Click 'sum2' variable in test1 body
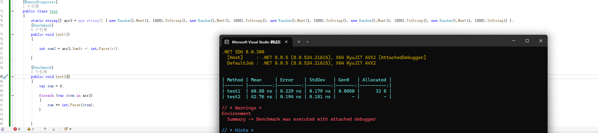This screenshot has width=598, height=133. [x=52, y=49]
